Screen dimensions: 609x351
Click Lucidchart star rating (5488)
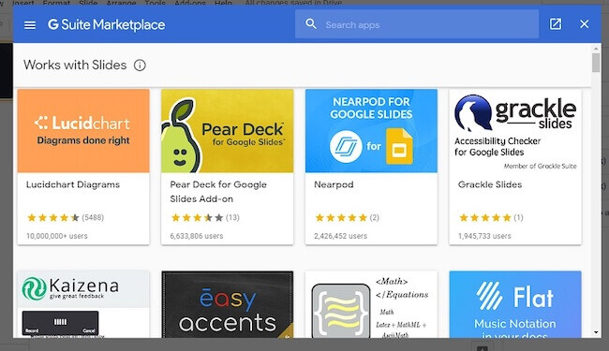point(66,217)
